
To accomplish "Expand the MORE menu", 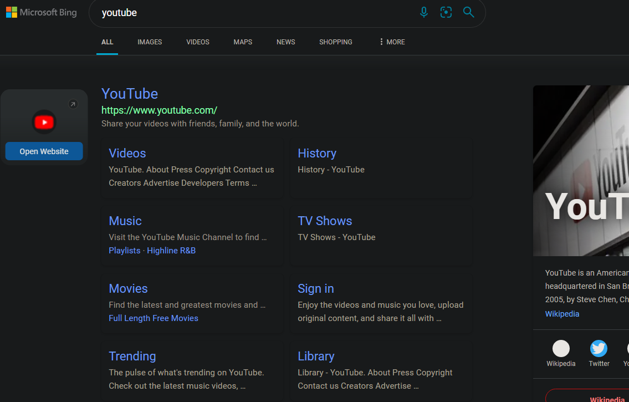I will pos(392,42).
